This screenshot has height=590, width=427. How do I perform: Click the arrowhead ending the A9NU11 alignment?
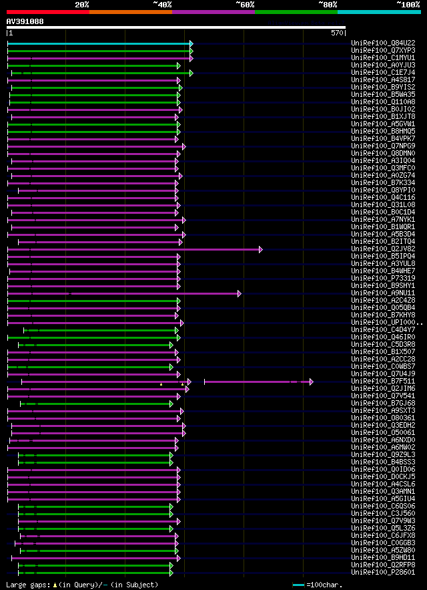pos(240,293)
